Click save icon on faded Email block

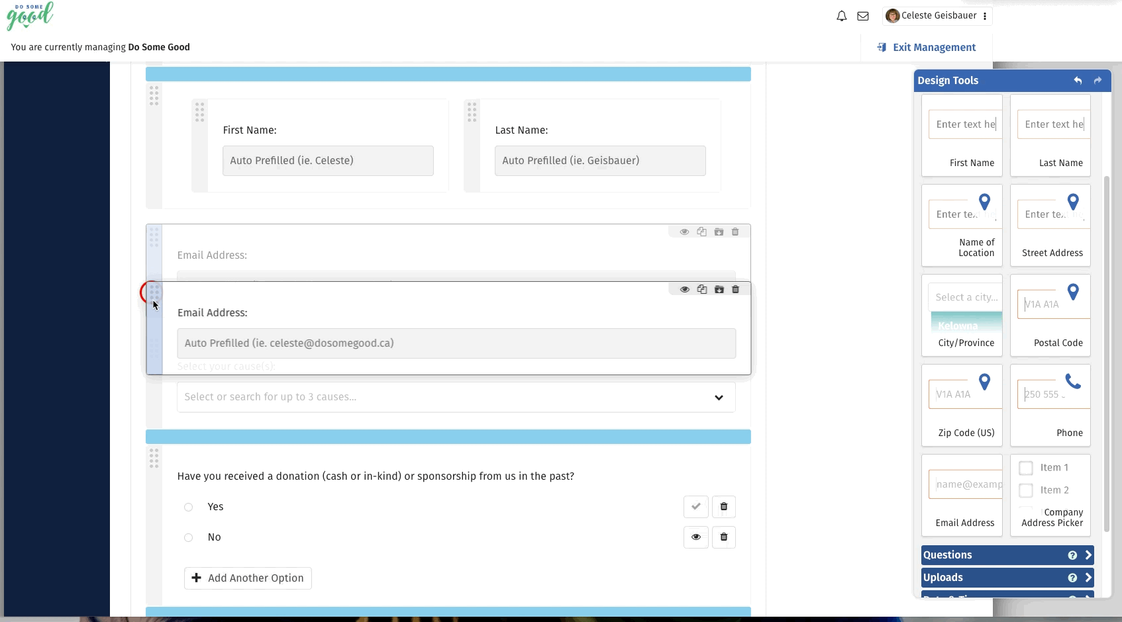point(719,232)
